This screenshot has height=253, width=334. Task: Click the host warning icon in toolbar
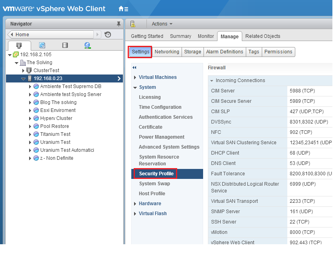click(x=133, y=24)
